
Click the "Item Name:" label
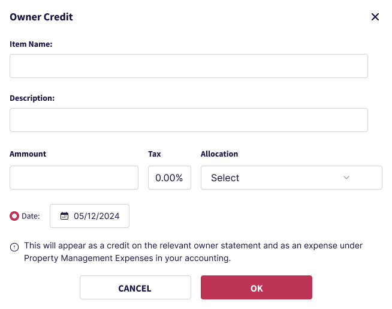tap(31, 44)
